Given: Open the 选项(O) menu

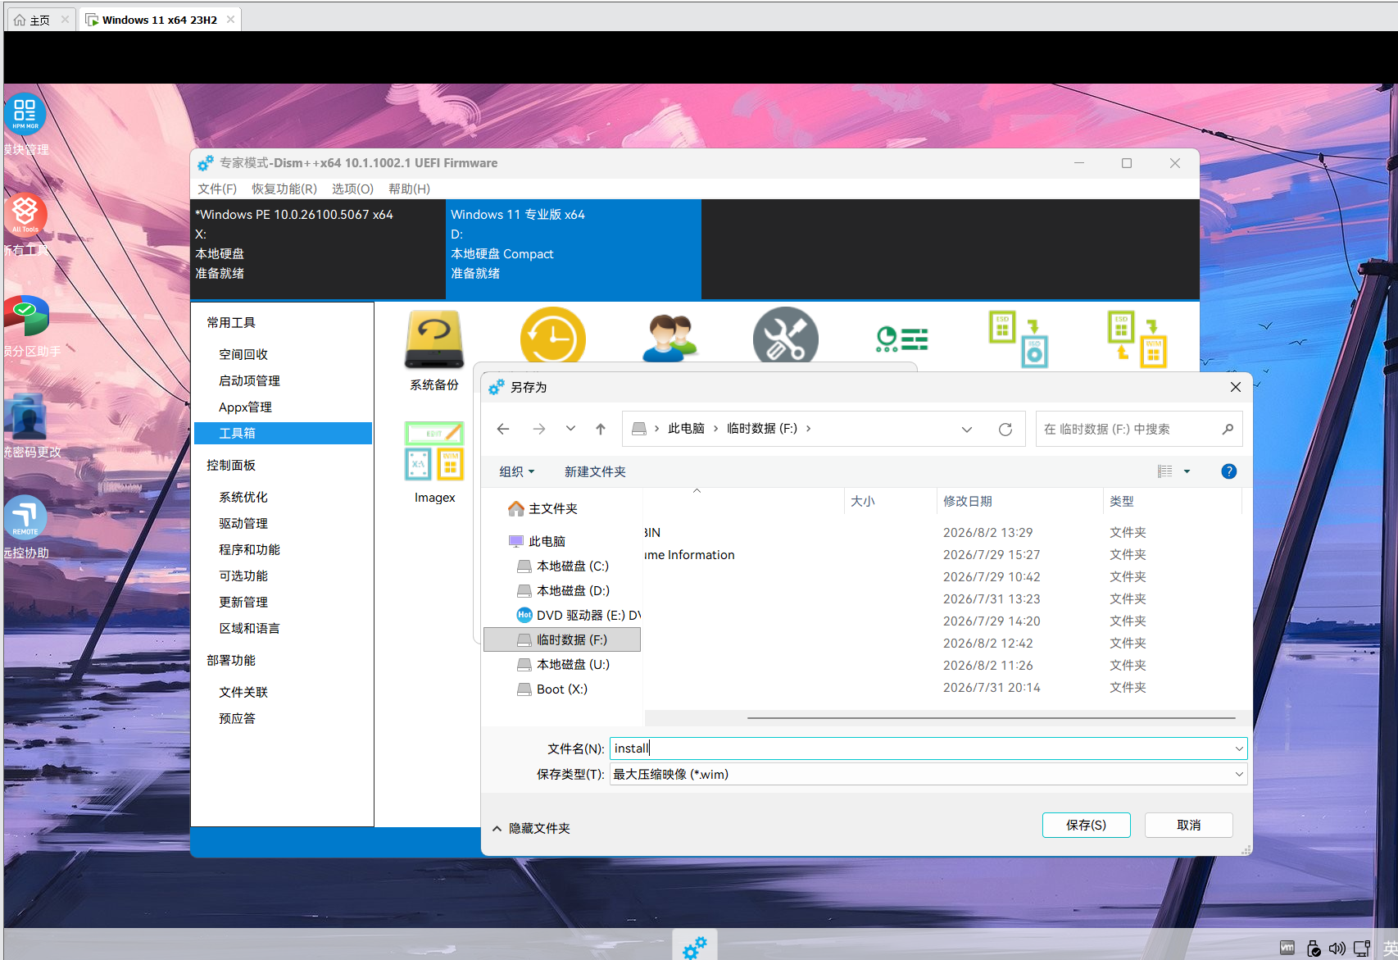Looking at the screenshot, I should click(352, 189).
